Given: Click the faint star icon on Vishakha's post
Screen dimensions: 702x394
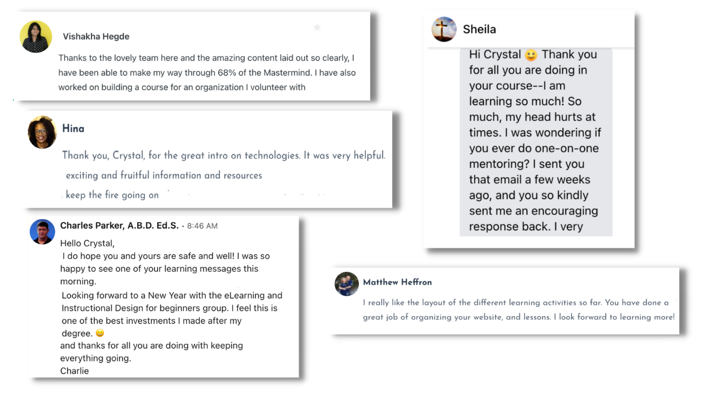Looking at the screenshot, I should [317, 27].
